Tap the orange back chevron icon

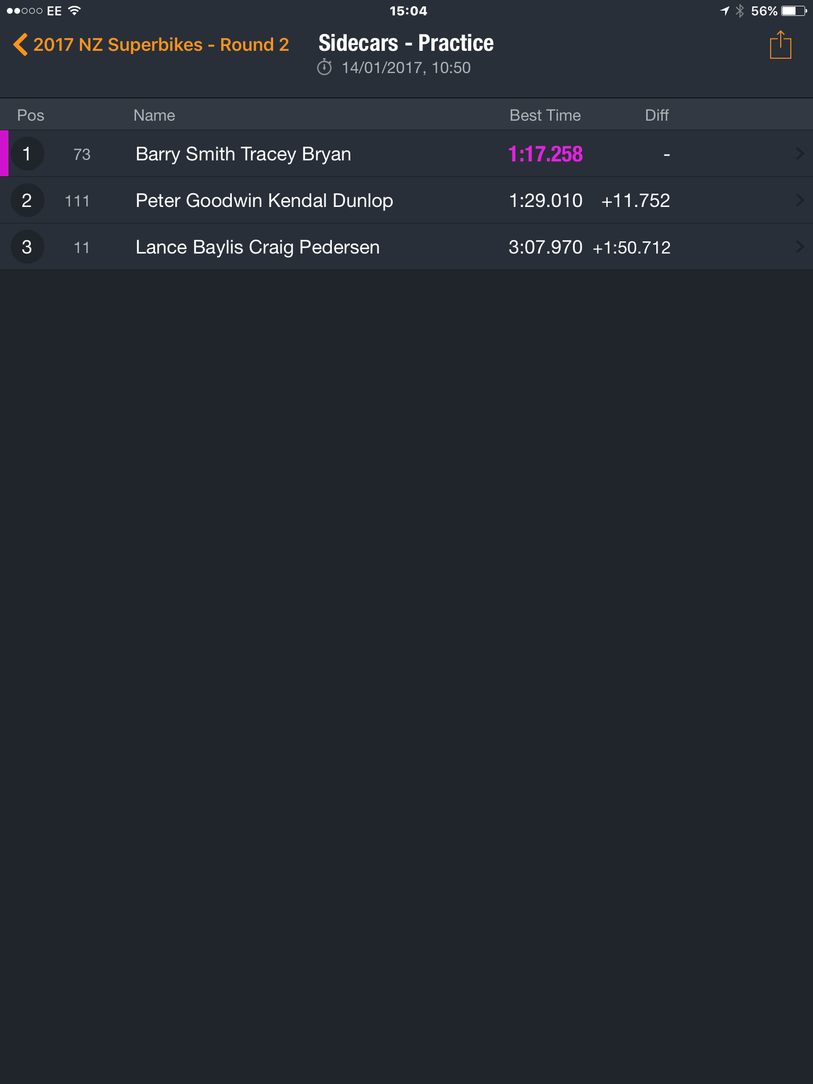click(x=20, y=44)
